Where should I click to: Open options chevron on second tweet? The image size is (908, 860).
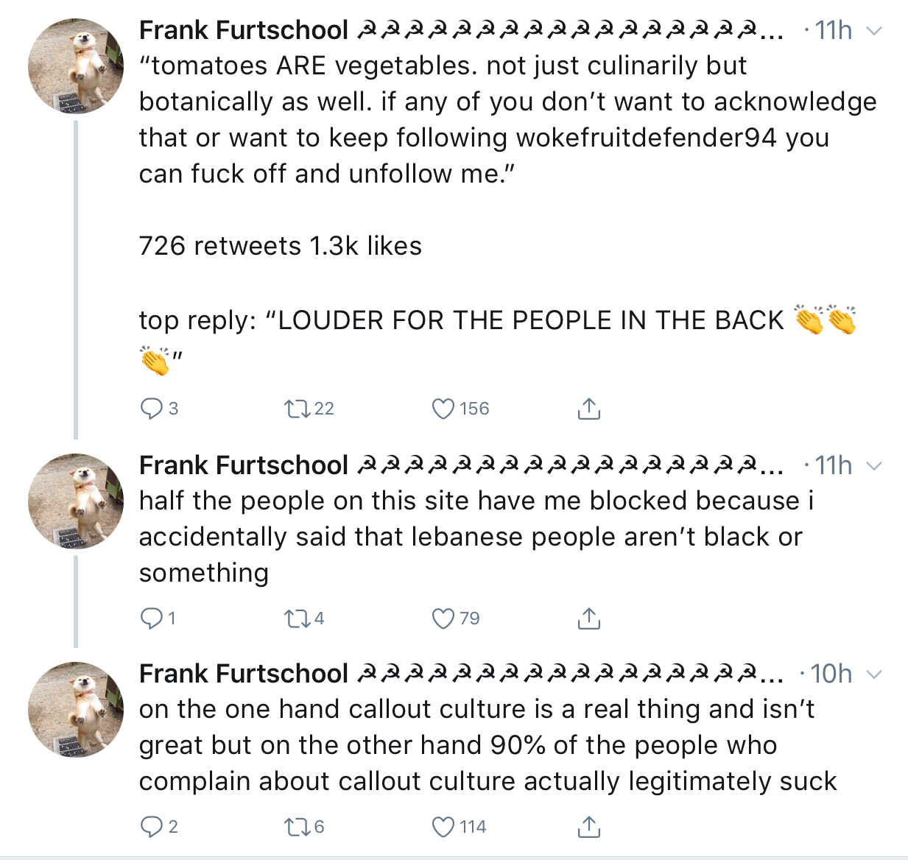click(873, 466)
